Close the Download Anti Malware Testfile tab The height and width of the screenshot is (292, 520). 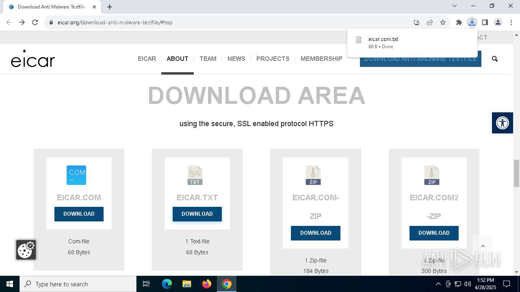click(x=94, y=7)
